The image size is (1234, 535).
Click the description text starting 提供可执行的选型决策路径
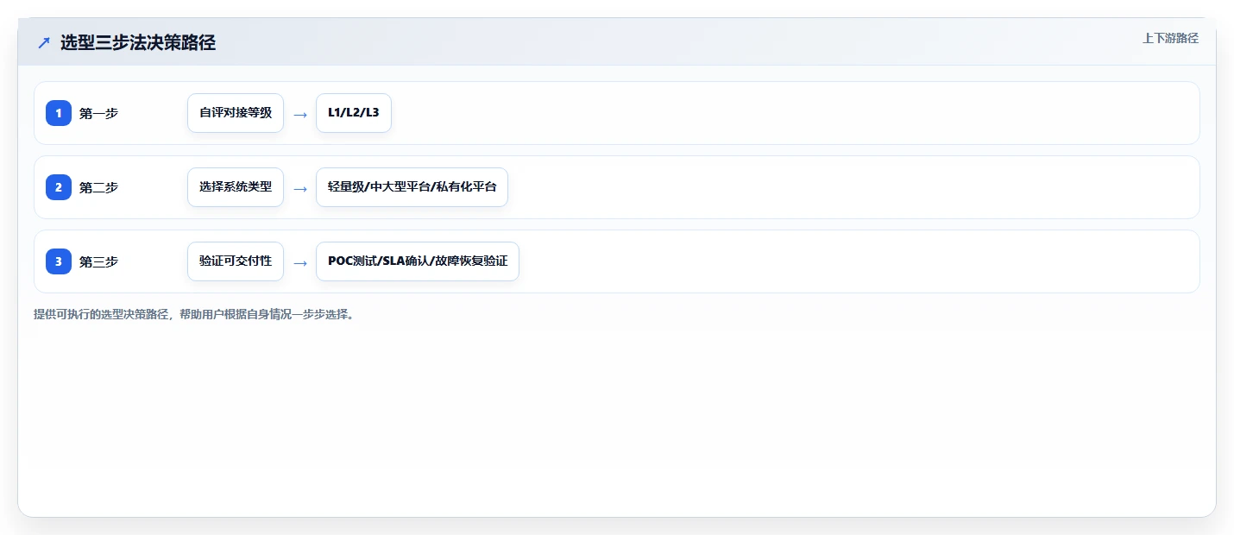coord(194,314)
